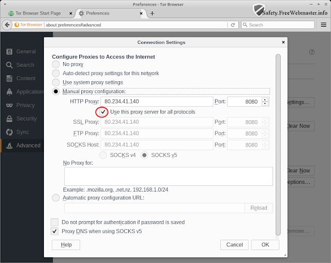Click the No Proxy for text area
Image resolution: width=331 pixels, height=263 pixels.
pos(169,177)
